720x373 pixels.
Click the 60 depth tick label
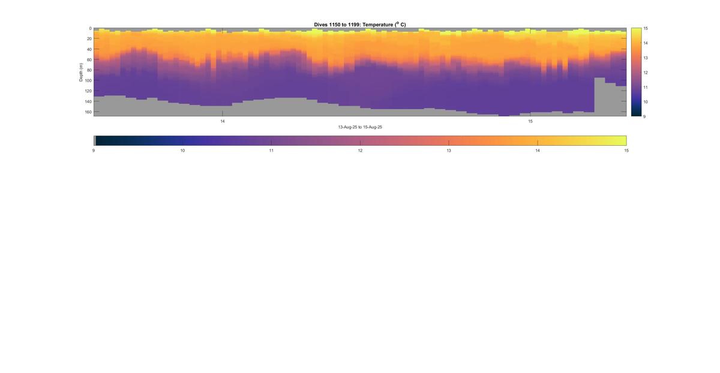click(89, 59)
